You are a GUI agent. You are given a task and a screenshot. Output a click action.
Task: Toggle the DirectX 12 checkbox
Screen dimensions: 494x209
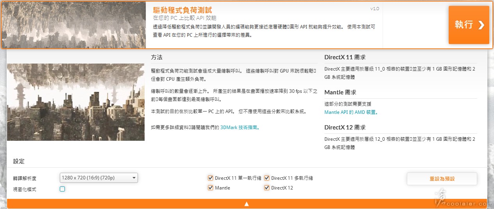click(x=267, y=188)
